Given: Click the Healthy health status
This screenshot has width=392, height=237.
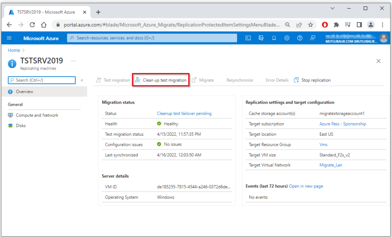Looking at the screenshot, I should coord(171,124).
